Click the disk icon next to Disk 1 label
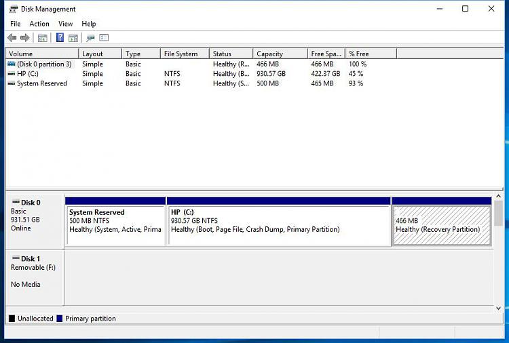509x343 pixels. coord(16,258)
